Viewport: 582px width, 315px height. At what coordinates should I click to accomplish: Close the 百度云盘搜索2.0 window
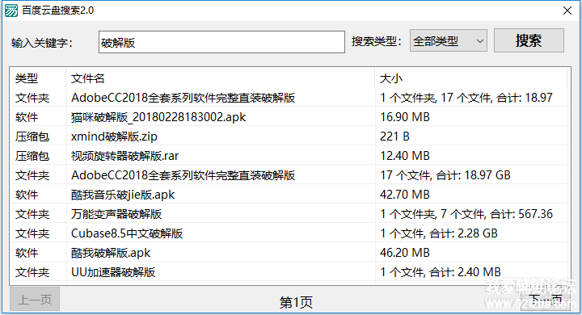click(567, 10)
